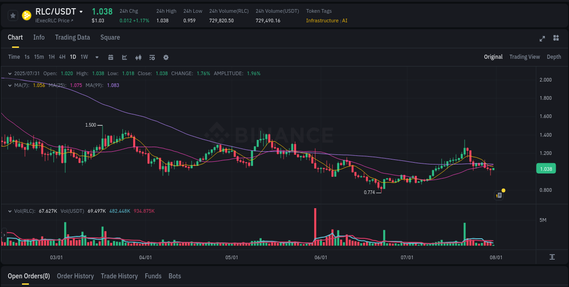Click the RLC coin logo
Image resolution: width=569 pixels, height=287 pixels.
(x=27, y=15)
